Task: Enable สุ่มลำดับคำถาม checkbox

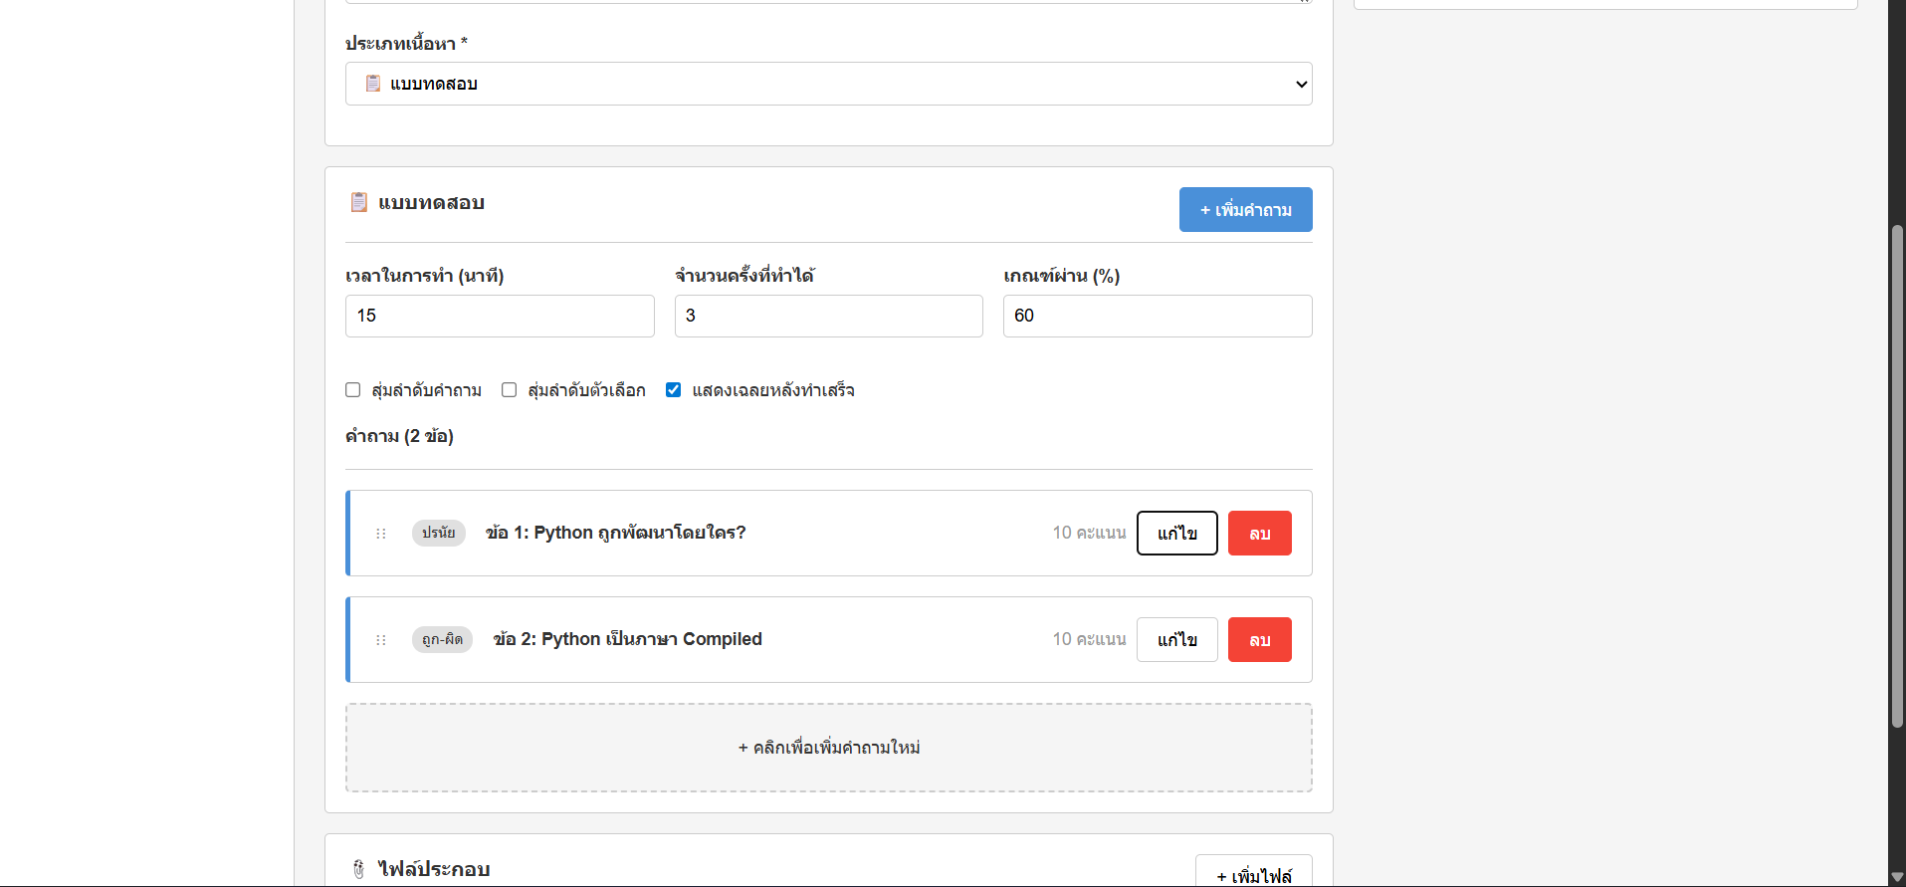Action: [353, 390]
